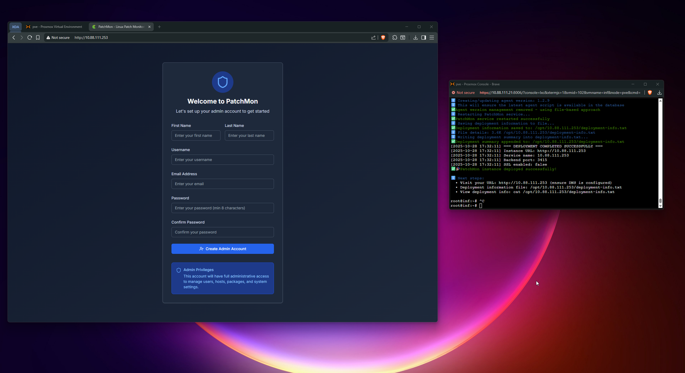Viewport: 685px width, 373px height.
Task: Open the downloads icon in main browser
Action: 415,37
